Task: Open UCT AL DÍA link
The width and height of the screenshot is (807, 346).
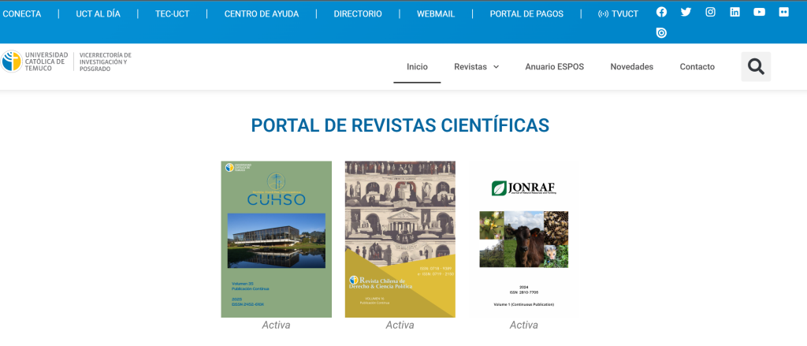Action: click(99, 14)
